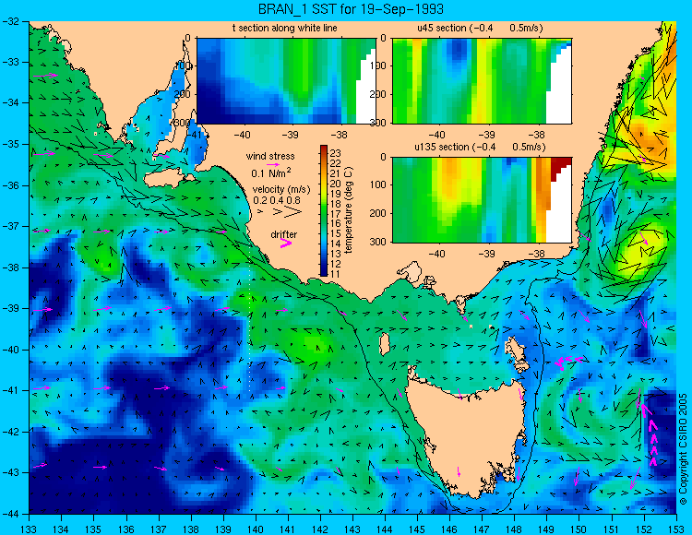This screenshot has height=535, width=692.
Task: Click latitude label -41 on main map axis
Action: point(10,390)
